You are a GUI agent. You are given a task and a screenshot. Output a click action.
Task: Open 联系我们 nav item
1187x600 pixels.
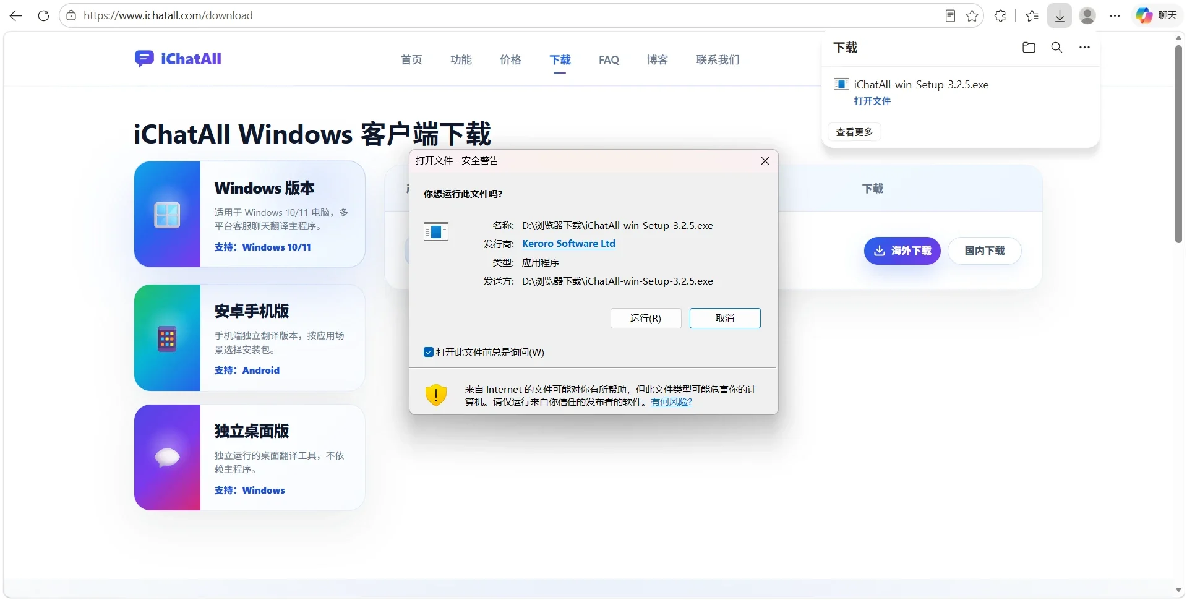click(718, 60)
